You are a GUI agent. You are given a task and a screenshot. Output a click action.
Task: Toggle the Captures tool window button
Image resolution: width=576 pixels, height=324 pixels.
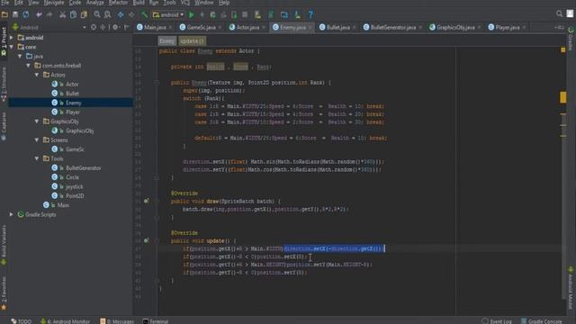[x=4, y=126]
